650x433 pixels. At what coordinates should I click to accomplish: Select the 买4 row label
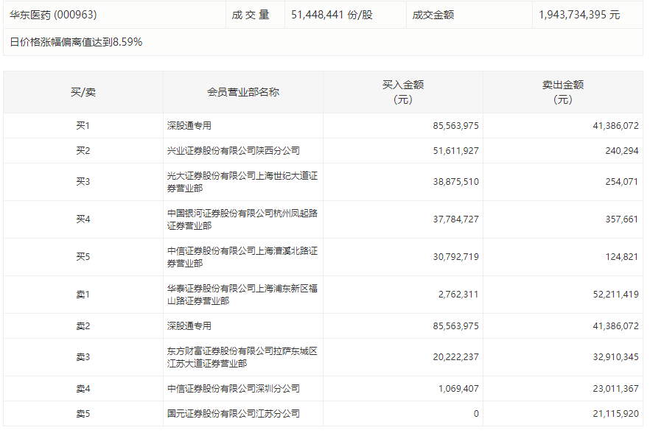(x=83, y=219)
